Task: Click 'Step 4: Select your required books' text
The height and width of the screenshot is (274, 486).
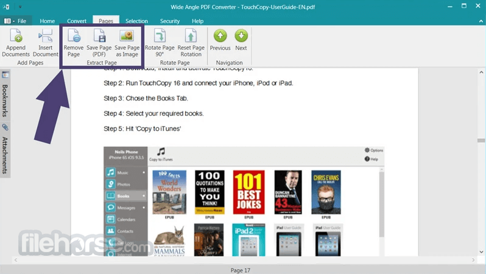Action: point(153,113)
